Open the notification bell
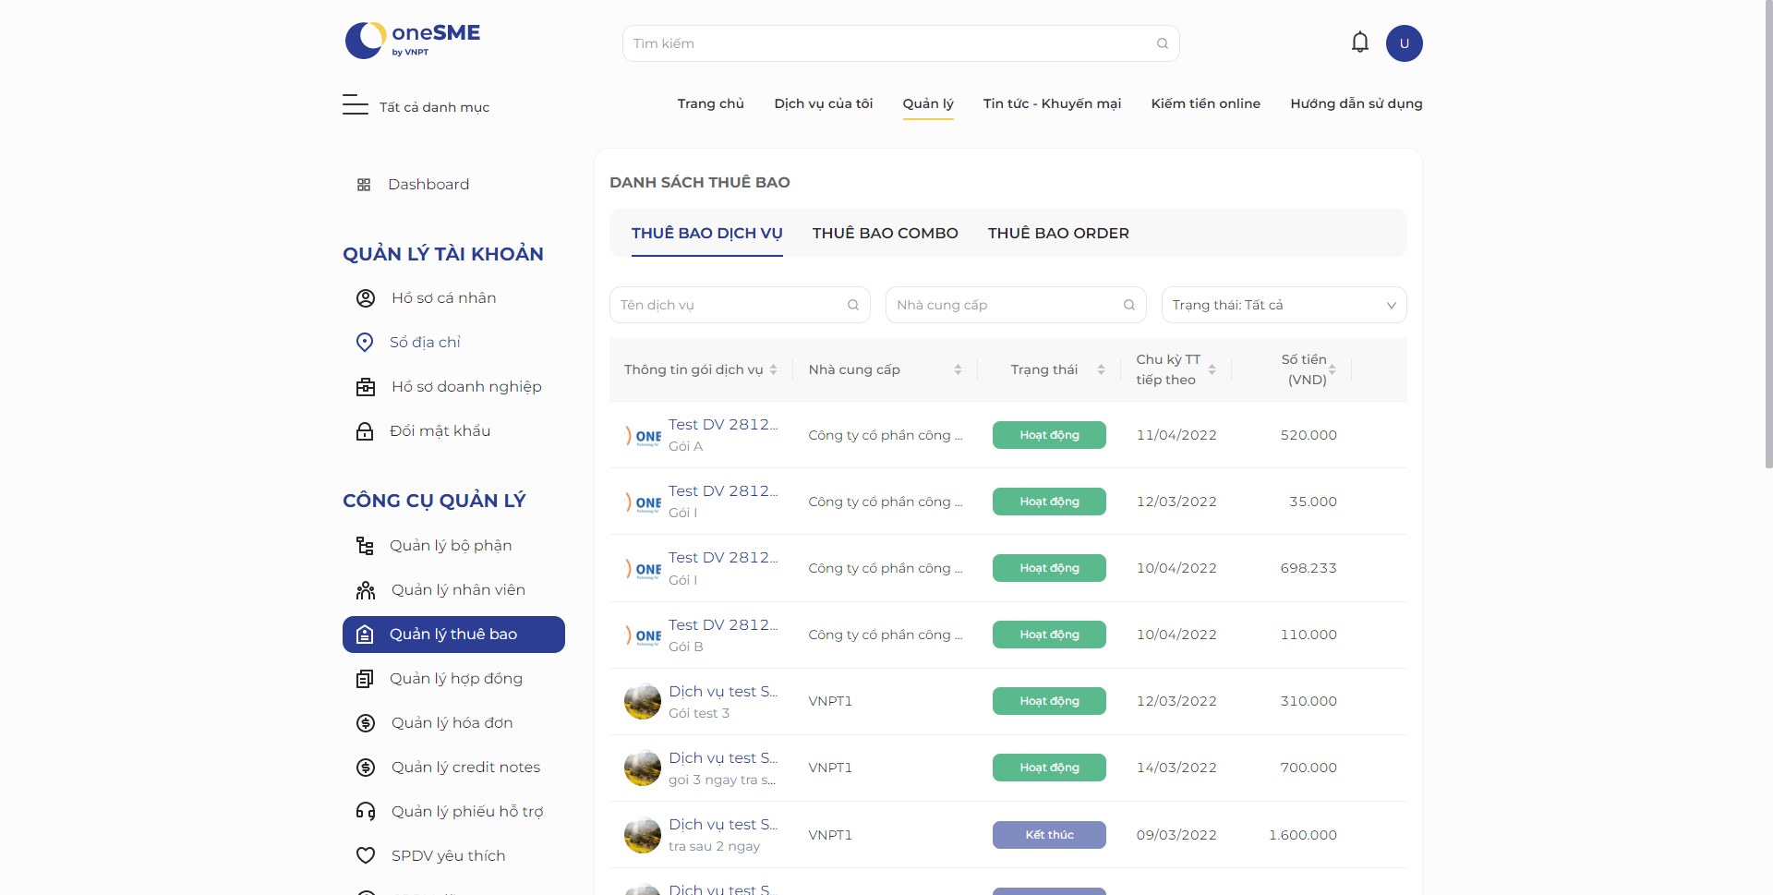Image resolution: width=1773 pixels, height=895 pixels. [1359, 42]
